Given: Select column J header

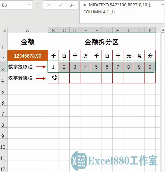Looking at the screenshot, I should [139, 30].
